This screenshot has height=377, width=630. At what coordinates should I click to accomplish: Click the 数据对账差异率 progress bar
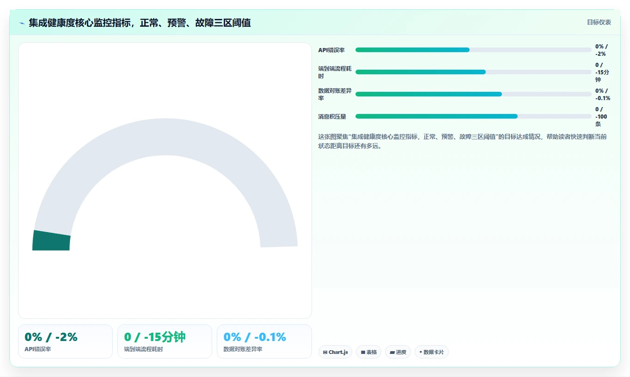[473, 94]
